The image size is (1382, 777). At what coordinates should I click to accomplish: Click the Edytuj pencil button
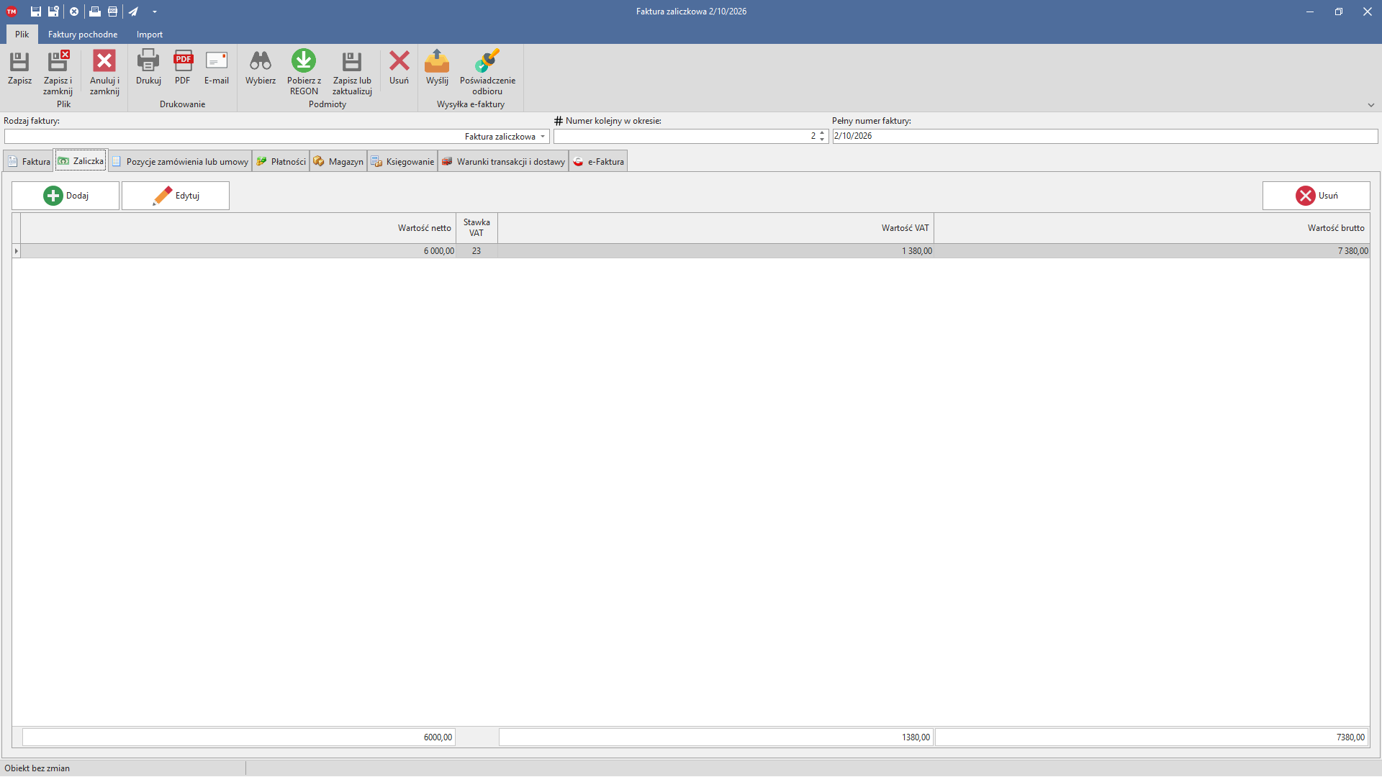click(176, 196)
